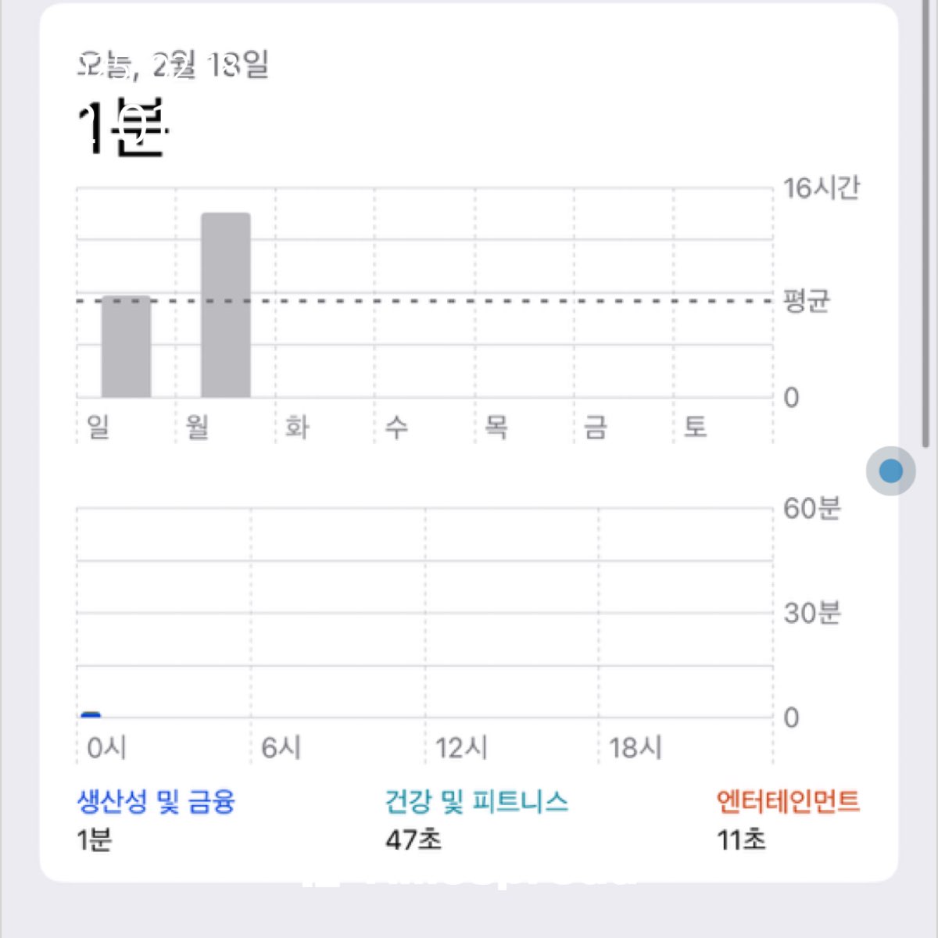
Task: Select the Sunday usage bar
Action: (126, 346)
